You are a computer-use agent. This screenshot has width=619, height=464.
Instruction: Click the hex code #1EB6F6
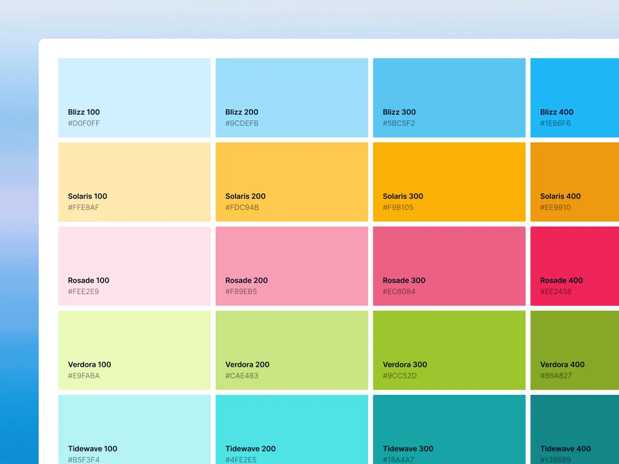click(555, 123)
